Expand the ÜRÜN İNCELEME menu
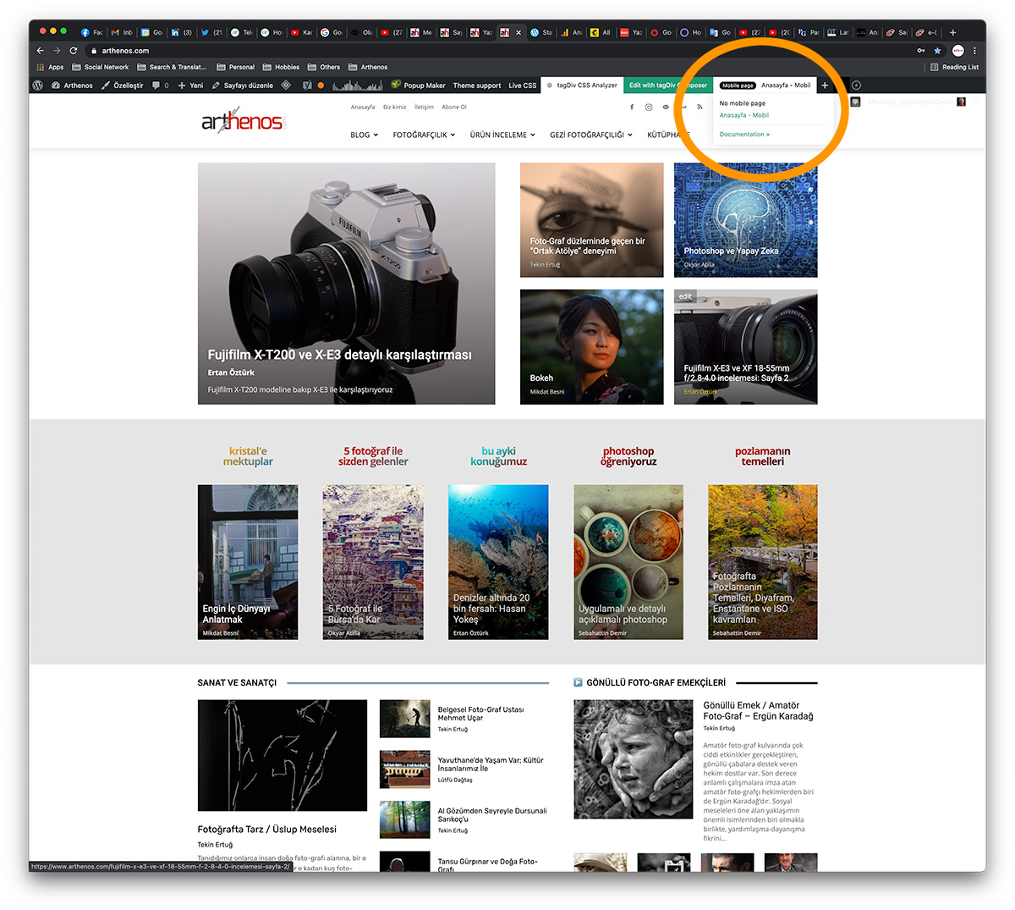 pyautogui.click(x=502, y=135)
